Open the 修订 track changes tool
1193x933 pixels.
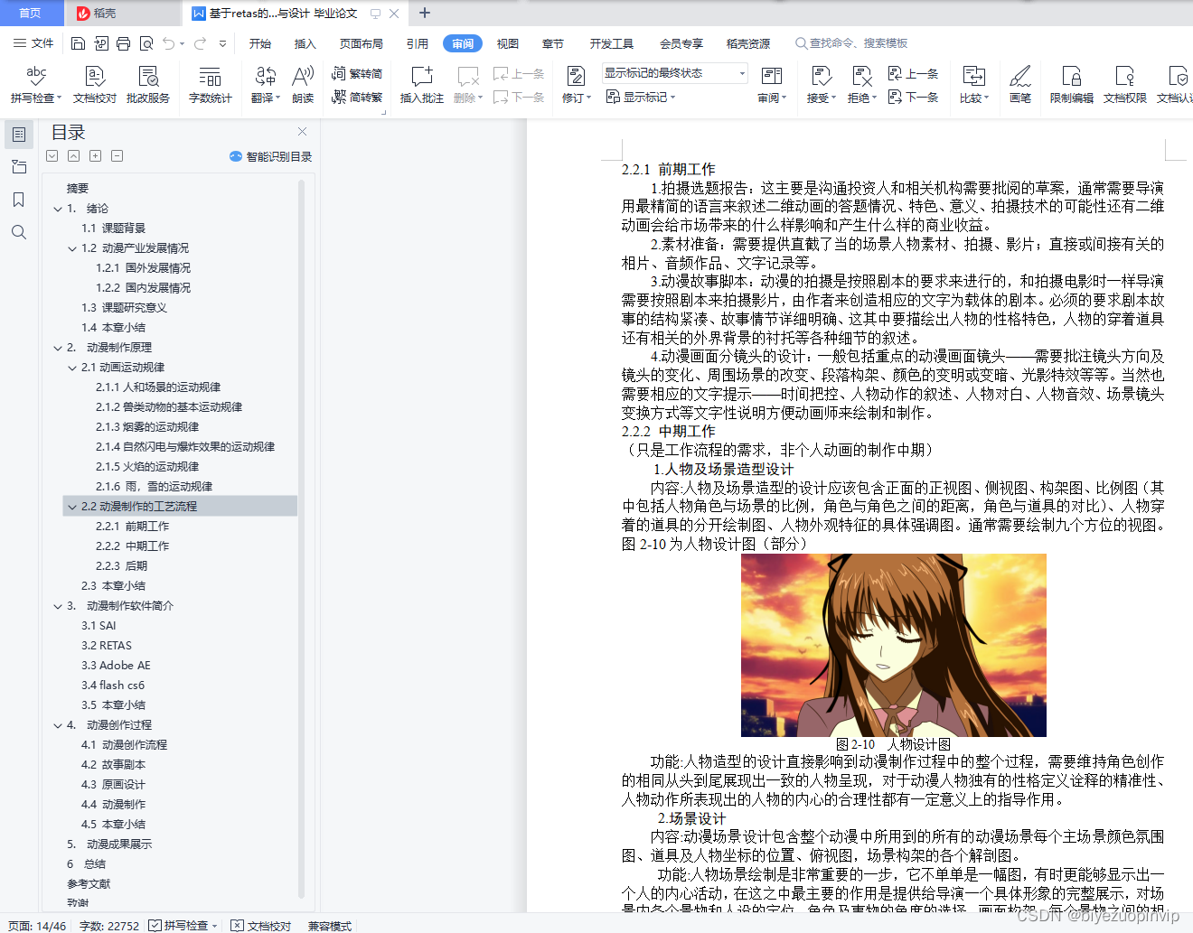pos(577,85)
